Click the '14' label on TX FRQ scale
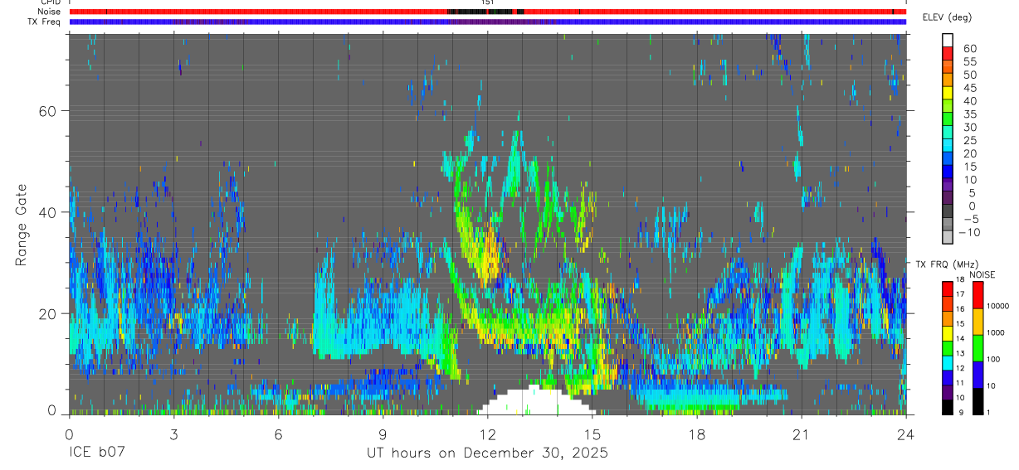1019x470 pixels. click(x=961, y=338)
